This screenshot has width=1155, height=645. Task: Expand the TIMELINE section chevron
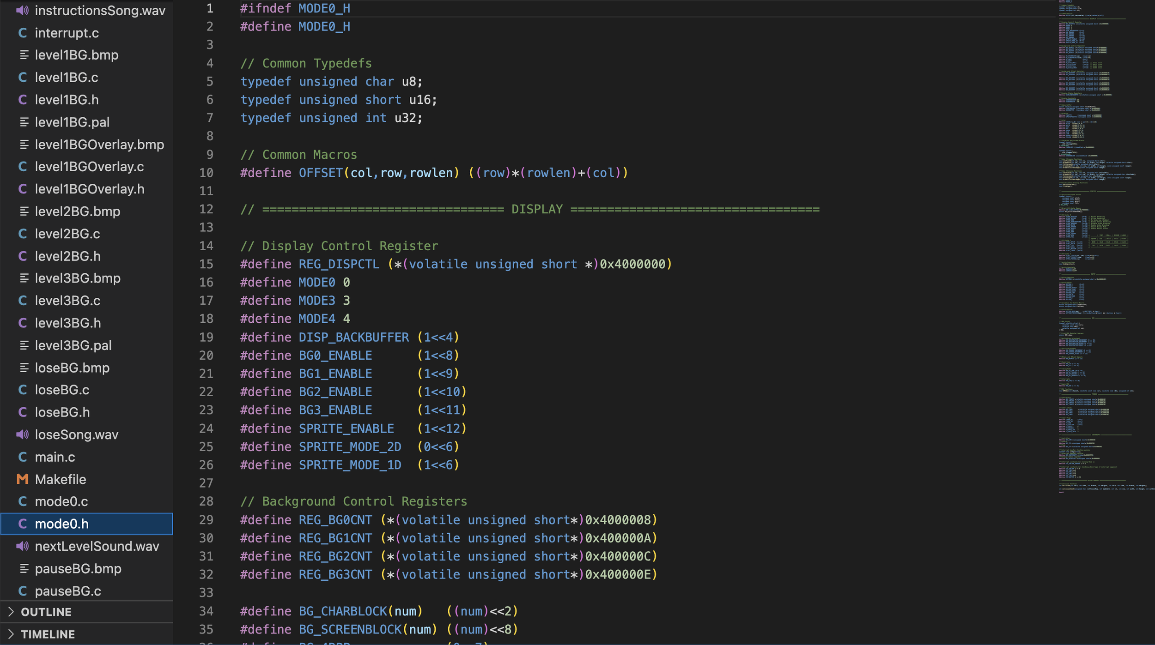[11, 634]
